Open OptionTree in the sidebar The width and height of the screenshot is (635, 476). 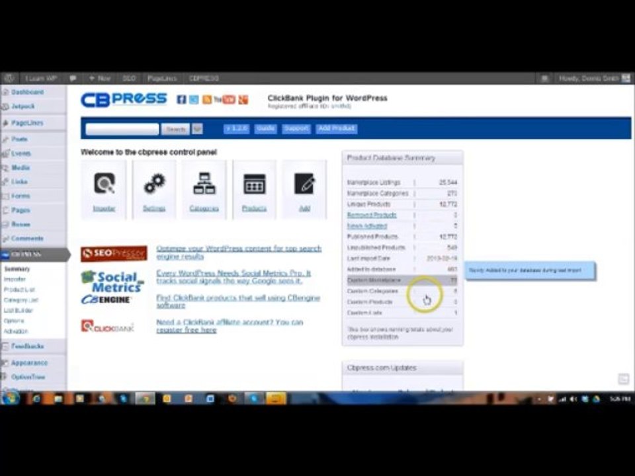(28, 377)
